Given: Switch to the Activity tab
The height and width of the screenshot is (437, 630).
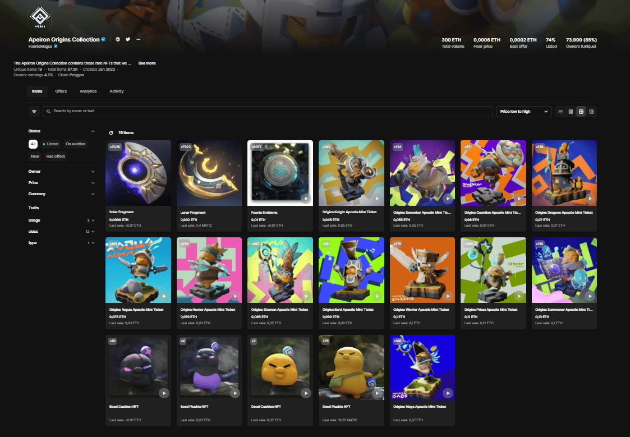Looking at the screenshot, I should point(117,91).
